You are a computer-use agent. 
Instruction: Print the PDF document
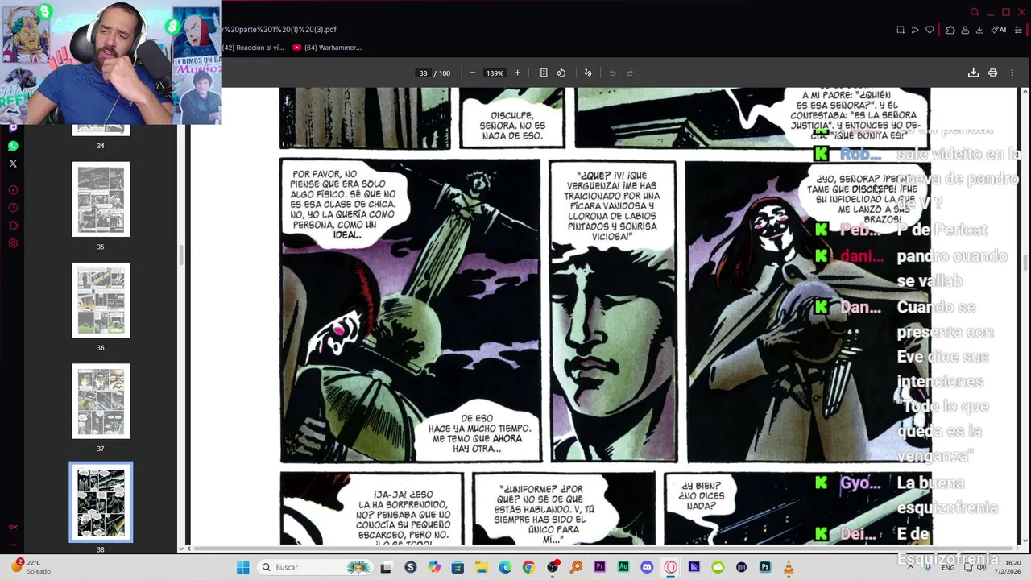click(992, 72)
